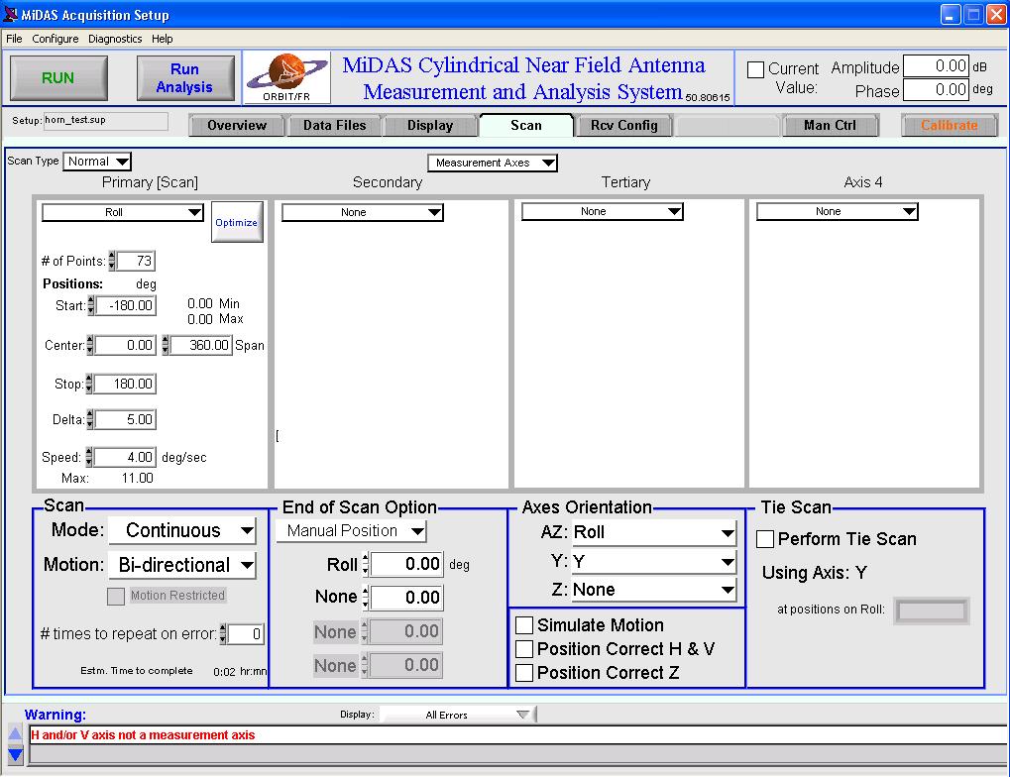The width and height of the screenshot is (1010, 777).
Task: Open the AZ Roll orientation dropdown
Action: 653,532
